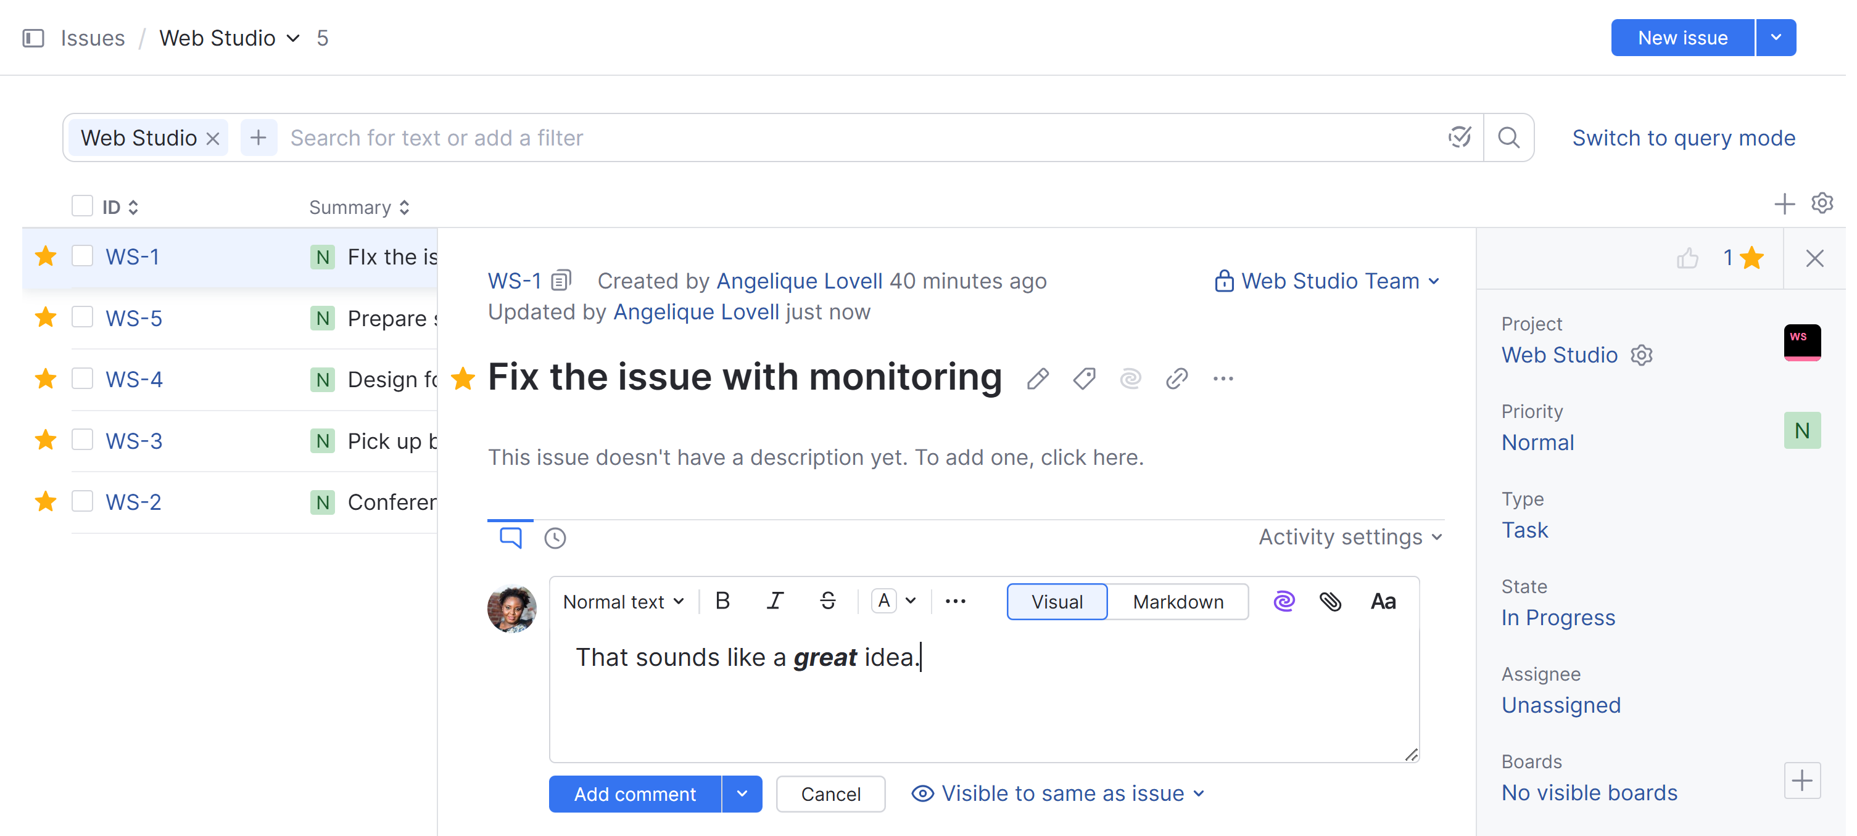This screenshot has height=836, width=1857.
Task: Switch to Markdown editing mode
Action: point(1178,601)
